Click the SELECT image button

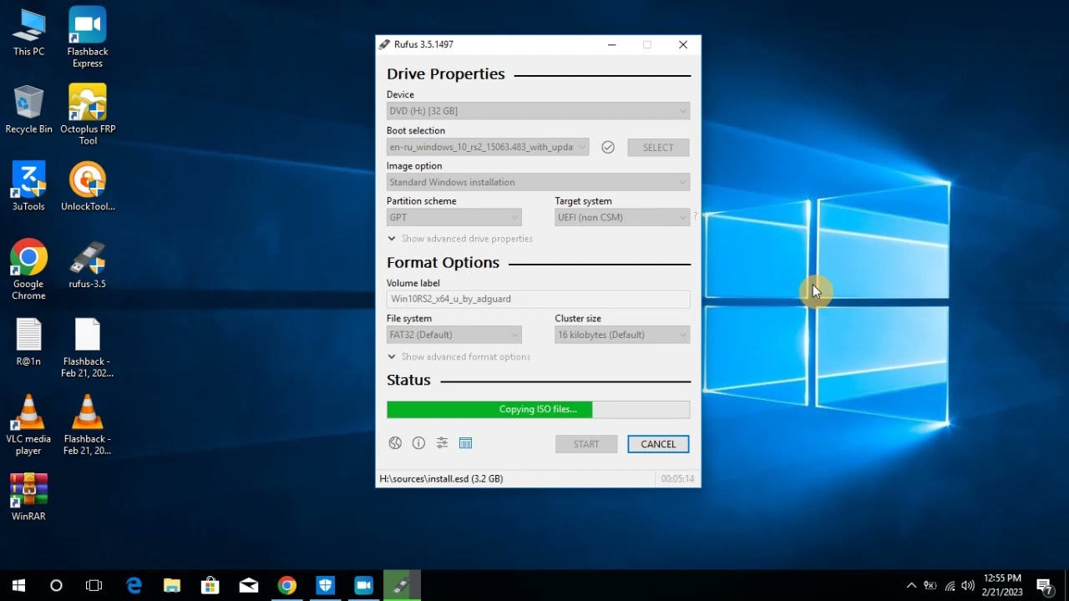658,147
